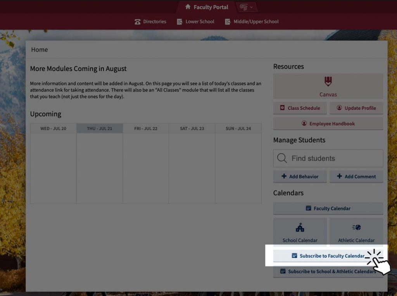The image size is (397, 296).
Task: Open the Class Schedule resource
Action: point(300,108)
